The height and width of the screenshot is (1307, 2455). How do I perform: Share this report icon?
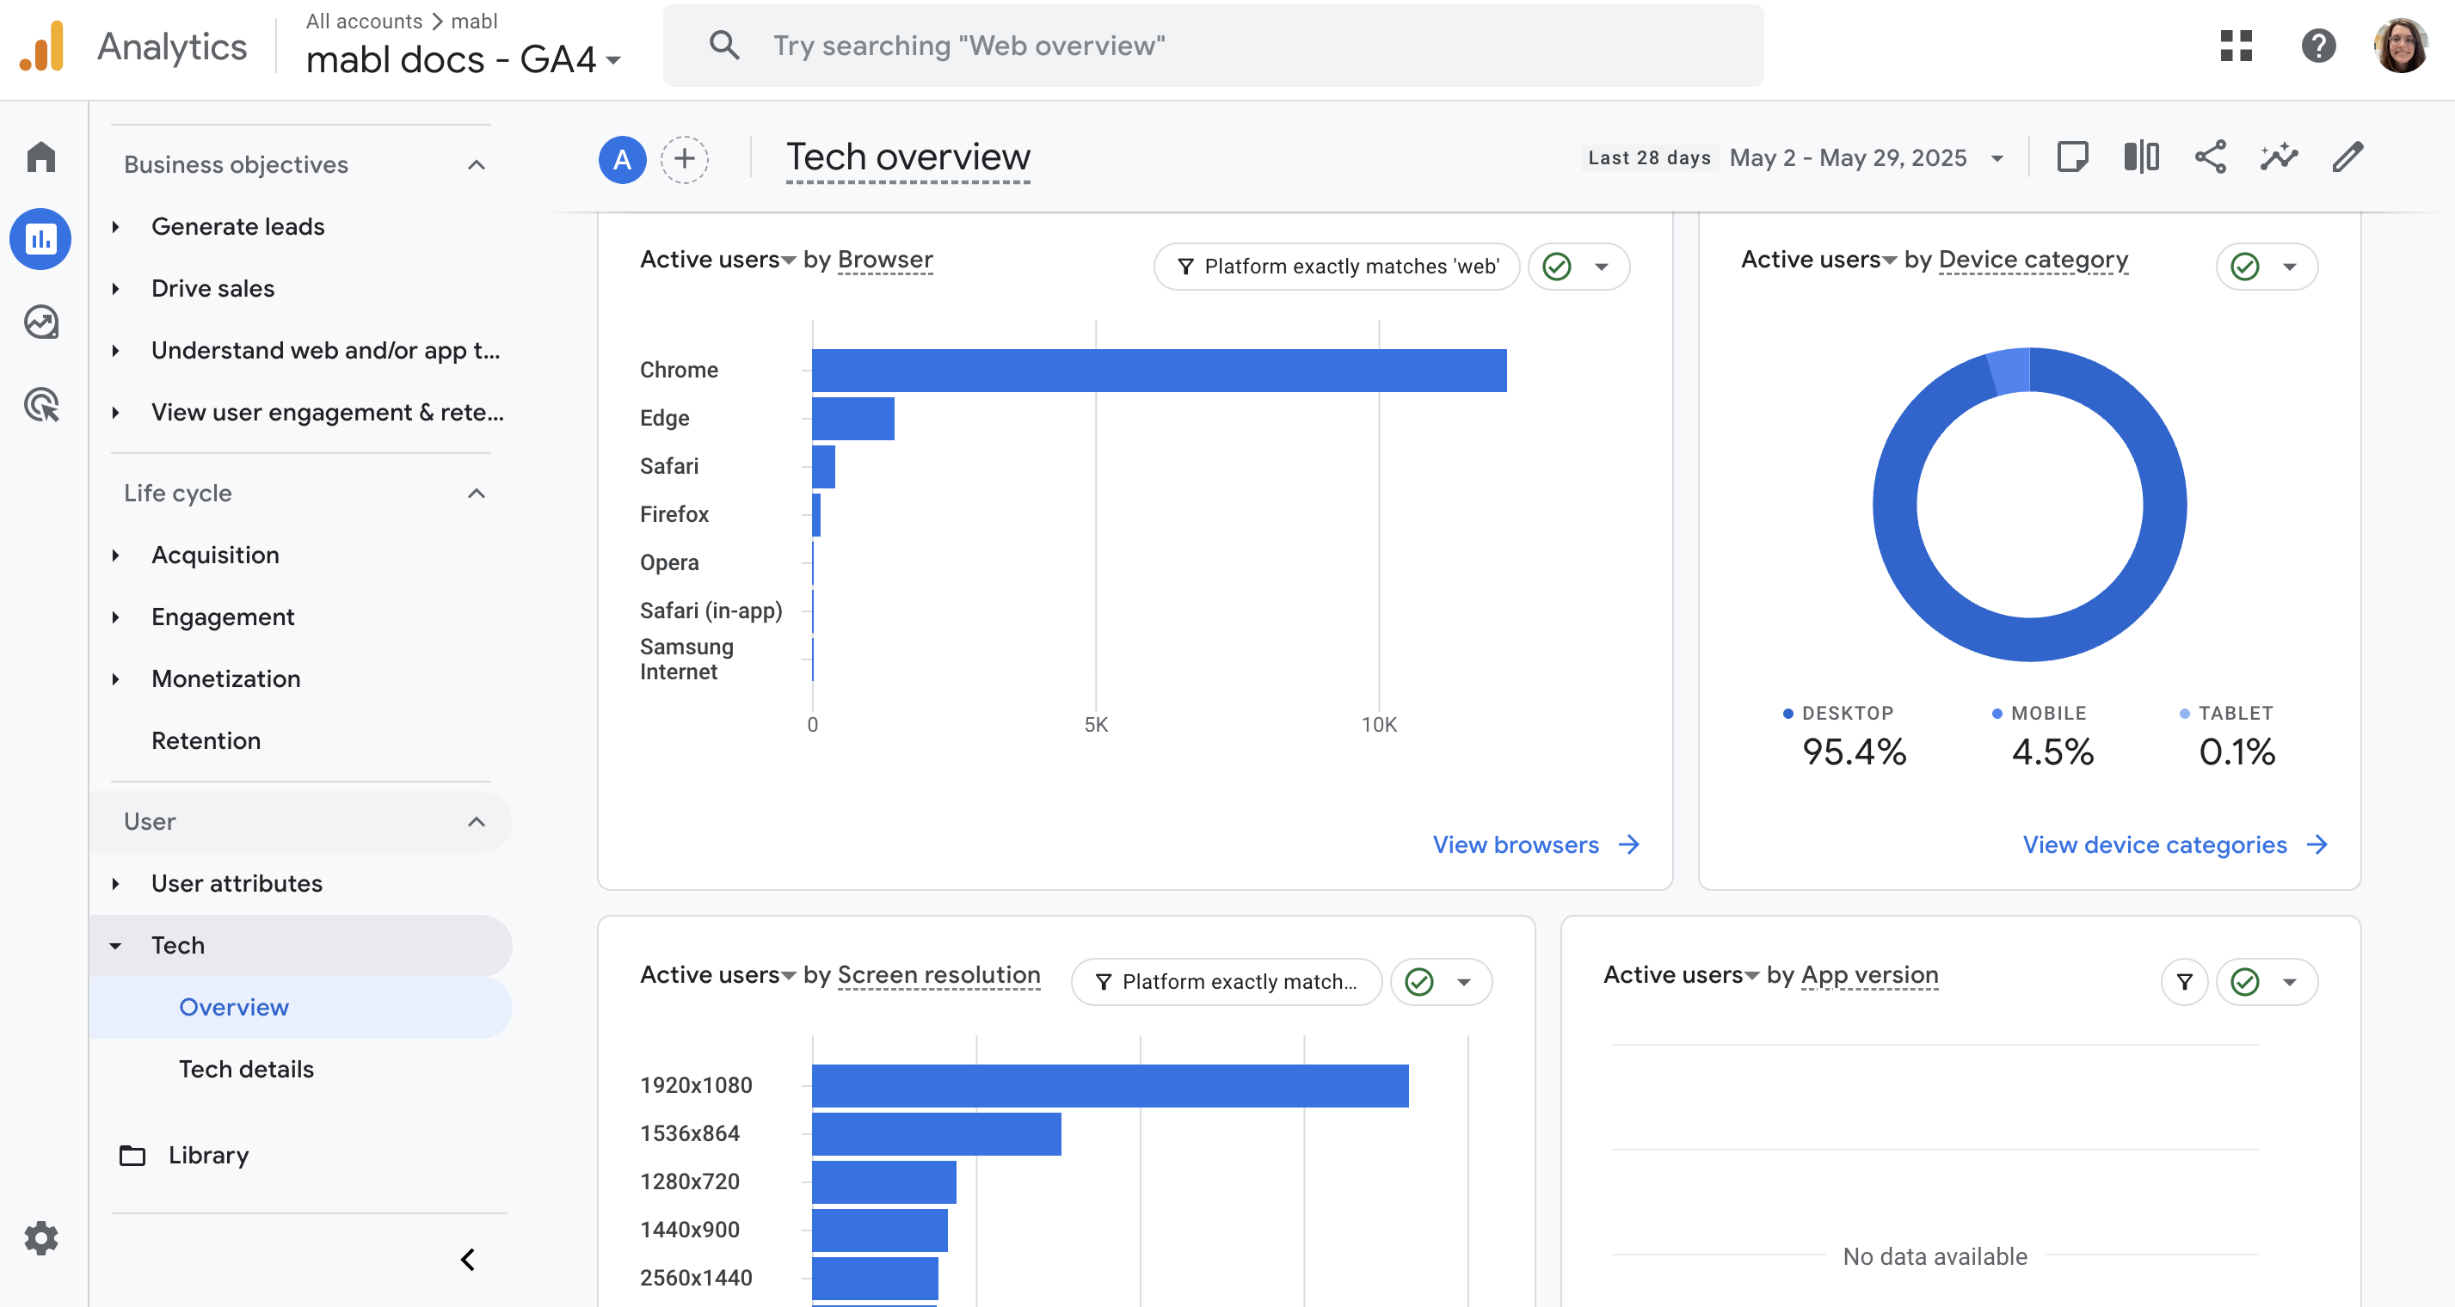pyautogui.click(x=2210, y=157)
